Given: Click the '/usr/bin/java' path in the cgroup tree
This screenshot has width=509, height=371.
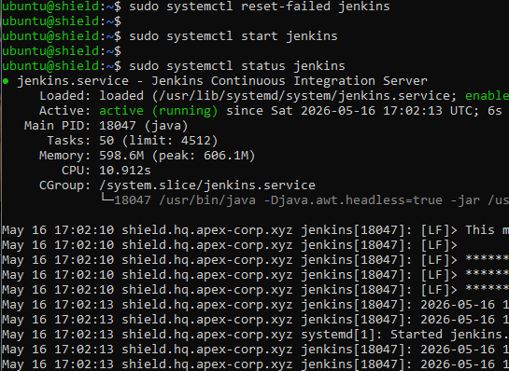Looking at the screenshot, I should click(x=207, y=199).
